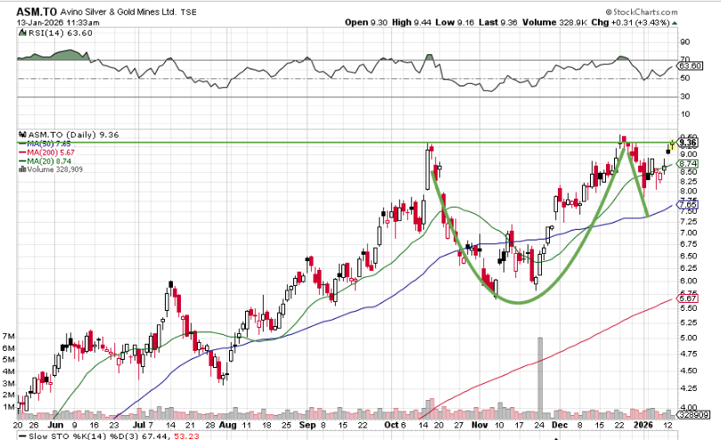Screen dimensions: 721x440
Task: Click the 5.00 price axis label
Action: (689, 338)
